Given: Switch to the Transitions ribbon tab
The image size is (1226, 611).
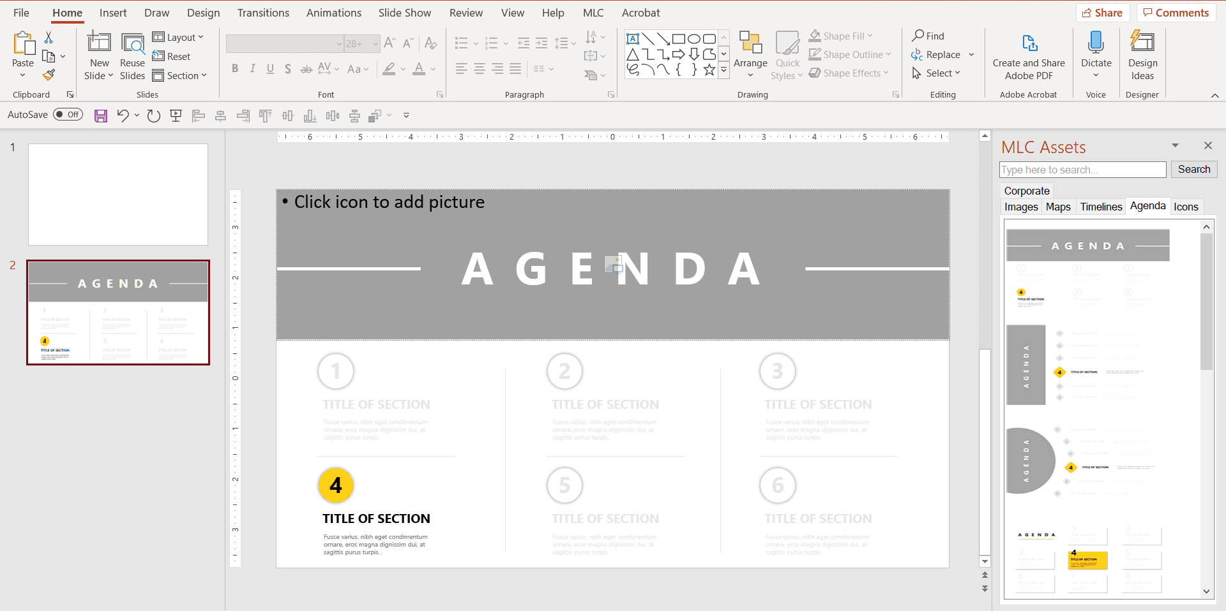Looking at the screenshot, I should pos(263,13).
